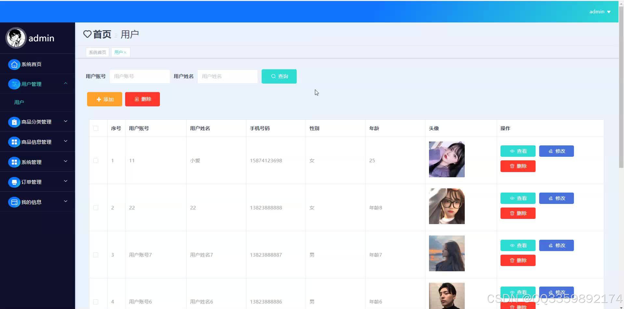This screenshot has height=309, width=624.
Task: Select the 用户 submenu item
Action: (x=19, y=102)
